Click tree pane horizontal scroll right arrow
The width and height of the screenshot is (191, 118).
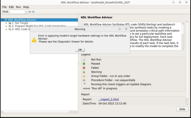point(77,112)
